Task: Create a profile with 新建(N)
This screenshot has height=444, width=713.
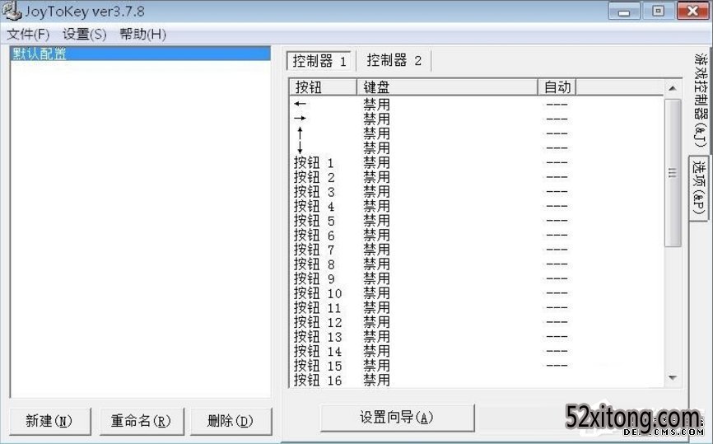Action: pos(49,421)
